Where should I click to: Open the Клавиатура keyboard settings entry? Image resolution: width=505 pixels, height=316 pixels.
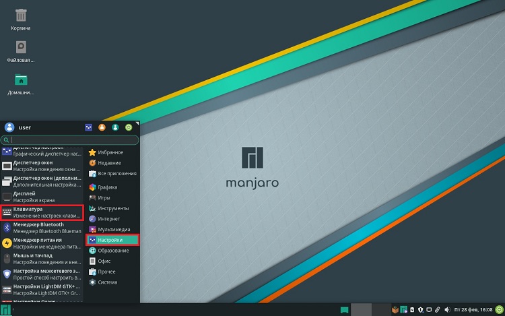click(x=42, y=213)
